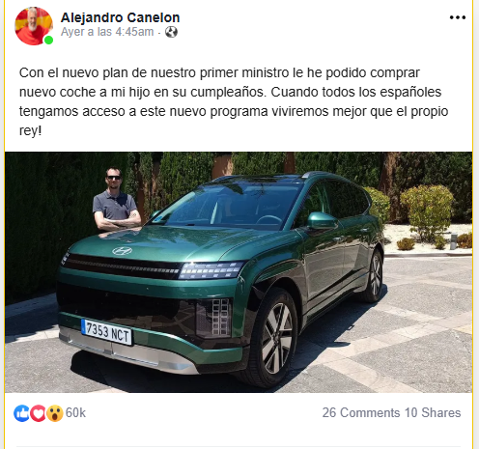479x449 pixels.
Task: Open the 'Ayer a las 4:45am' timestamp
Action: (107, 32)
